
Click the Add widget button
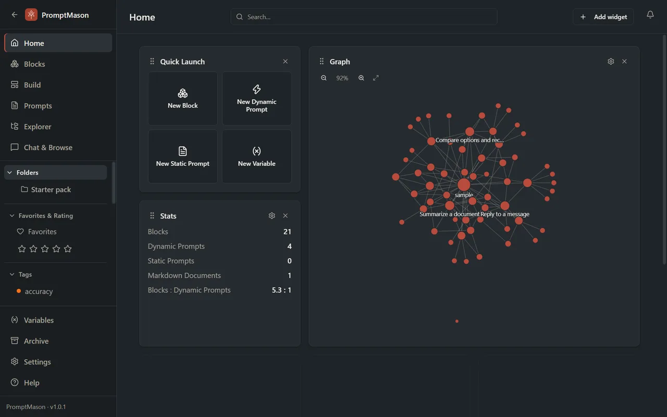[603, 17]
